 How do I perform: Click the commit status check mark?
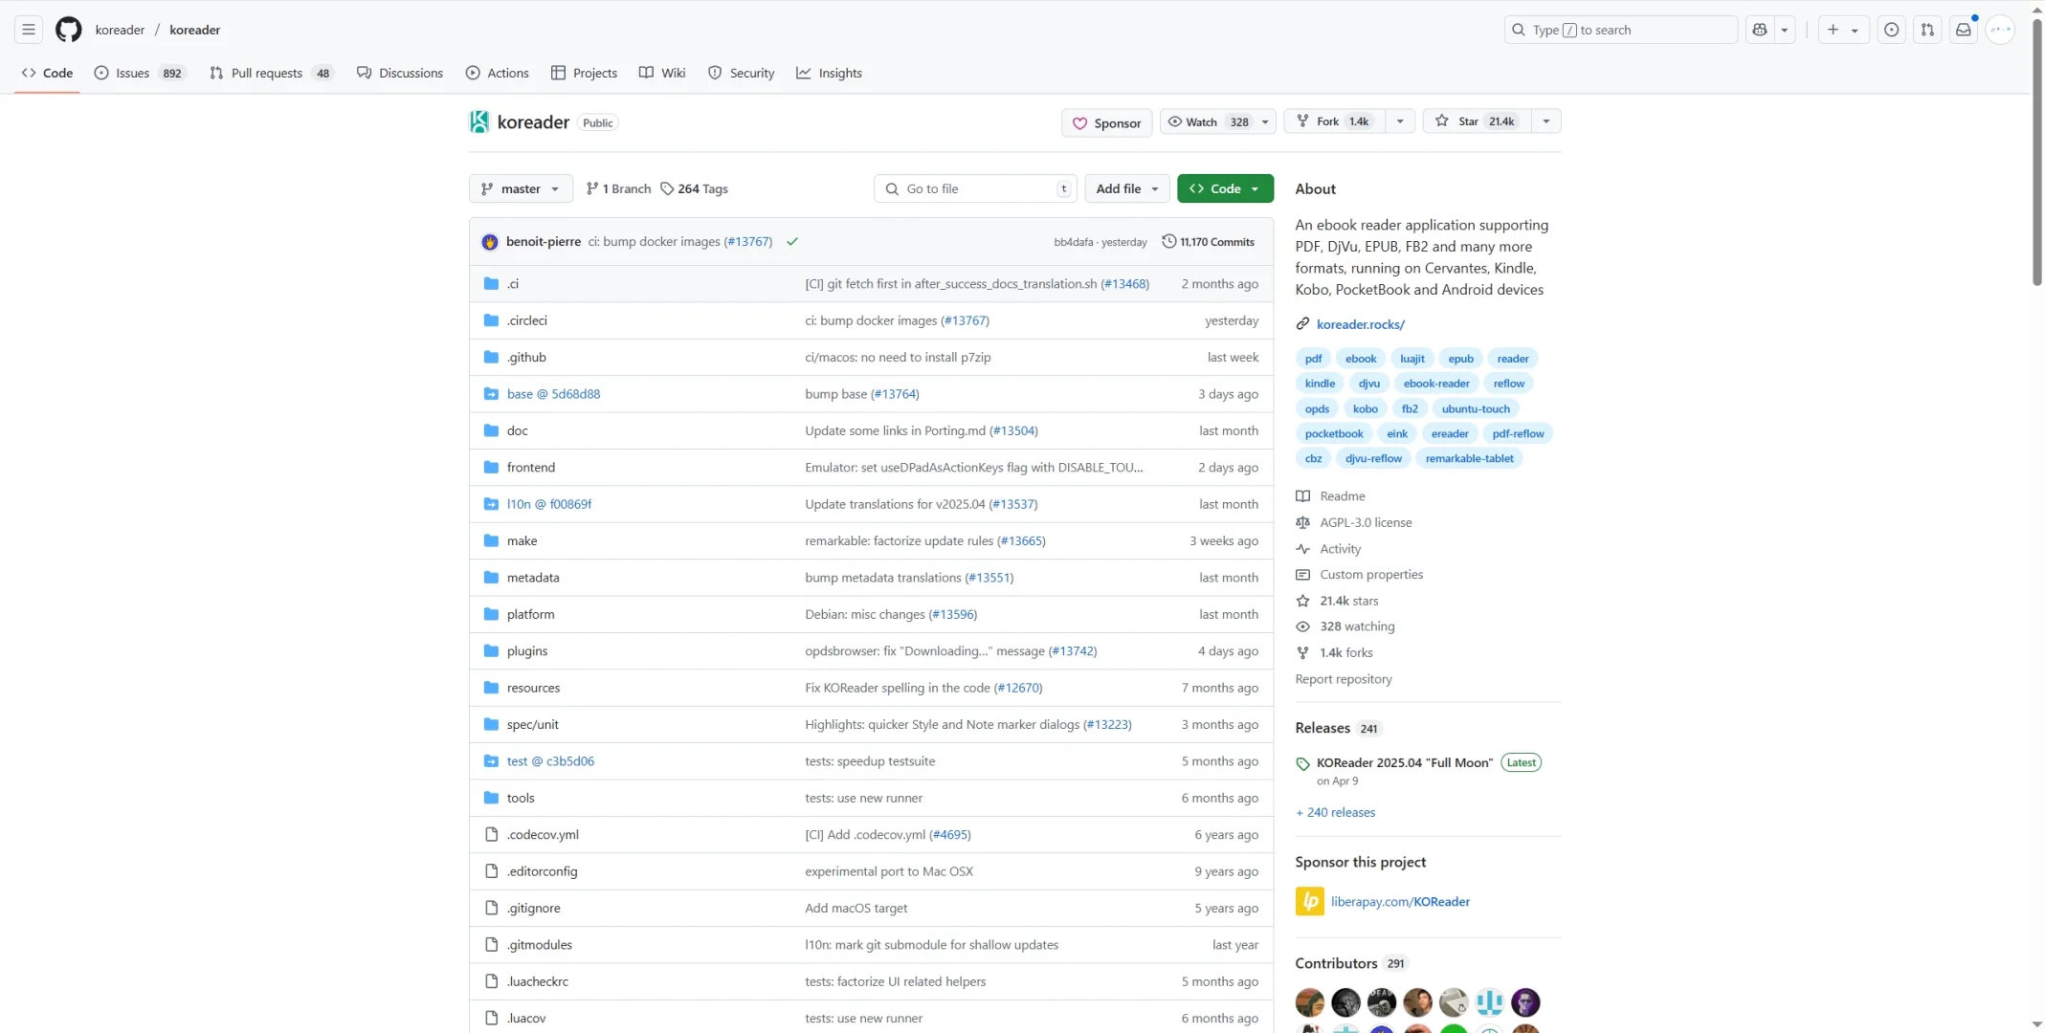pyautogui.click(x=792, y=242)
